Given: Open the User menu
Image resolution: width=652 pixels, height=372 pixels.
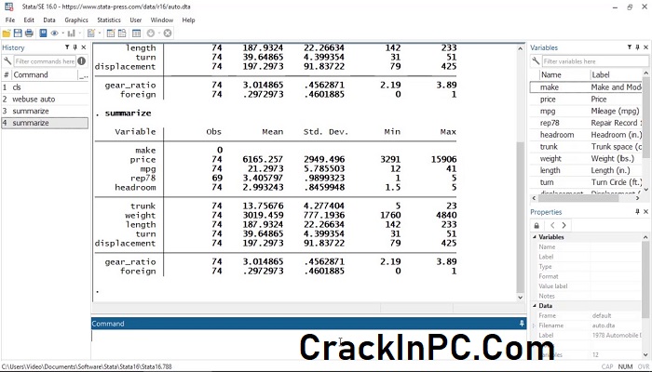Looking at the screenshot, I should click(136, 20).
